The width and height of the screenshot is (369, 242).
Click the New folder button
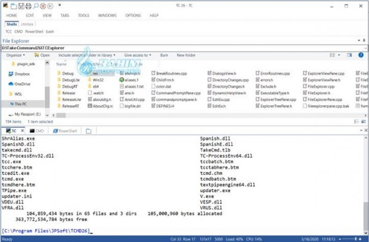pyautogui.click(x=186, y=55)
